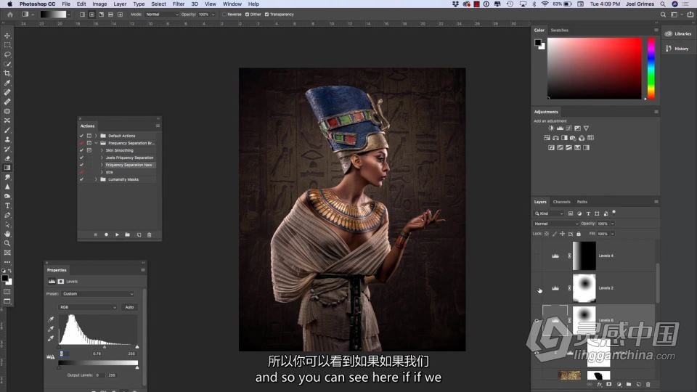Image resolution: width=697 pixels, height=392 pixels.
Task: Add a Brightness/Contrast adjustment
Action: coord(551,128)
